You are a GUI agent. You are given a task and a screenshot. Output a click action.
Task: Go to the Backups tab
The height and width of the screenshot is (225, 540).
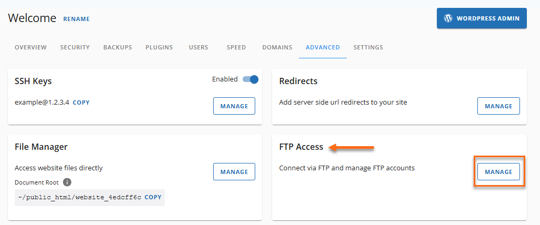tap(117, 47)
